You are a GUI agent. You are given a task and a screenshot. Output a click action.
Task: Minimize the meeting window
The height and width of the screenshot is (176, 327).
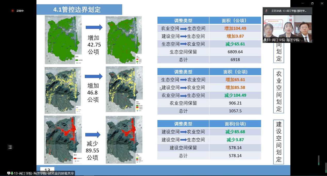[302, 3]
